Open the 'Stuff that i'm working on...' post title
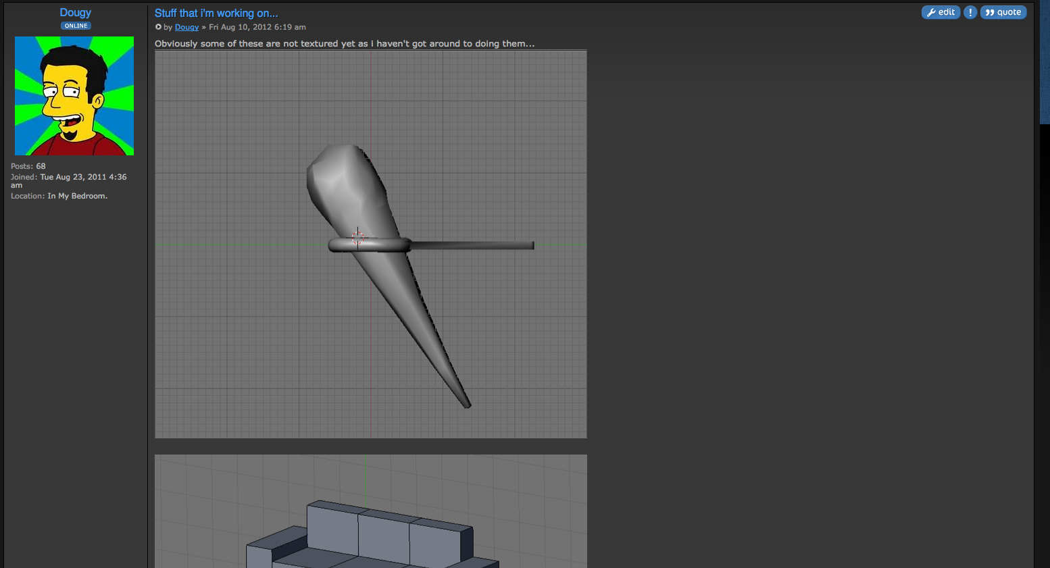This screenshot has height=568, width=1050. click(x=216, y=13)
